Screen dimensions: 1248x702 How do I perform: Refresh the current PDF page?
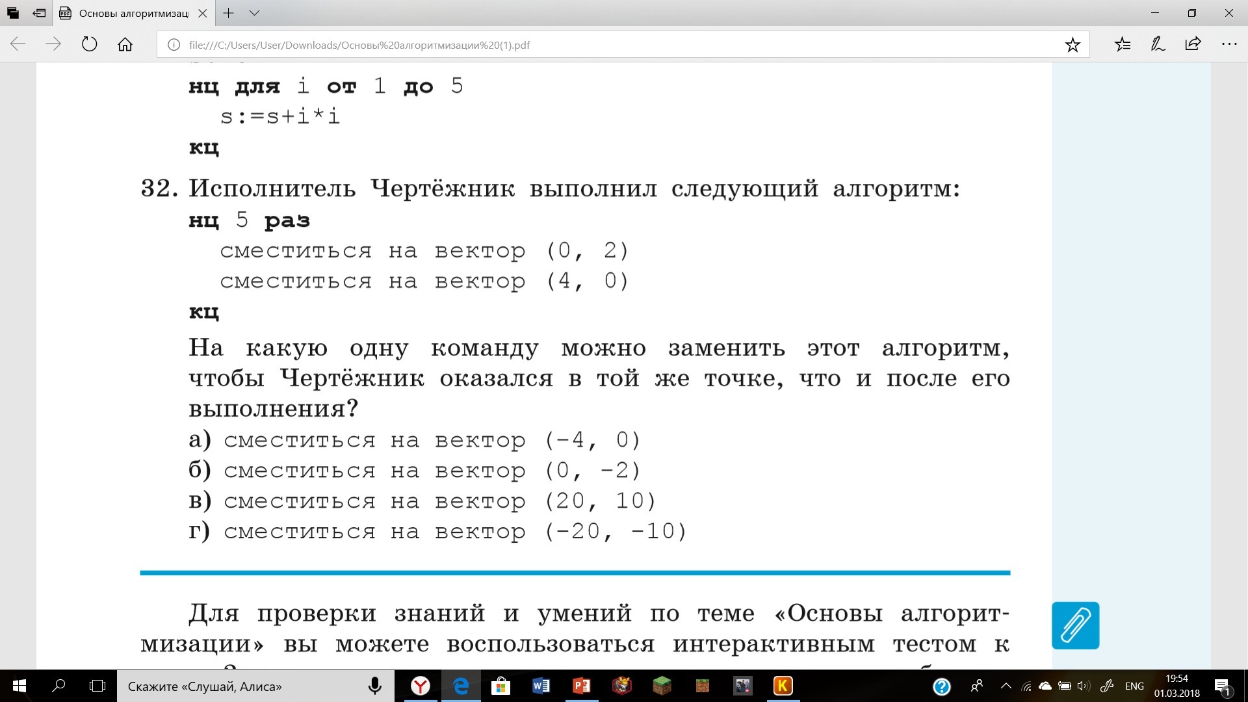coord(89,45)
